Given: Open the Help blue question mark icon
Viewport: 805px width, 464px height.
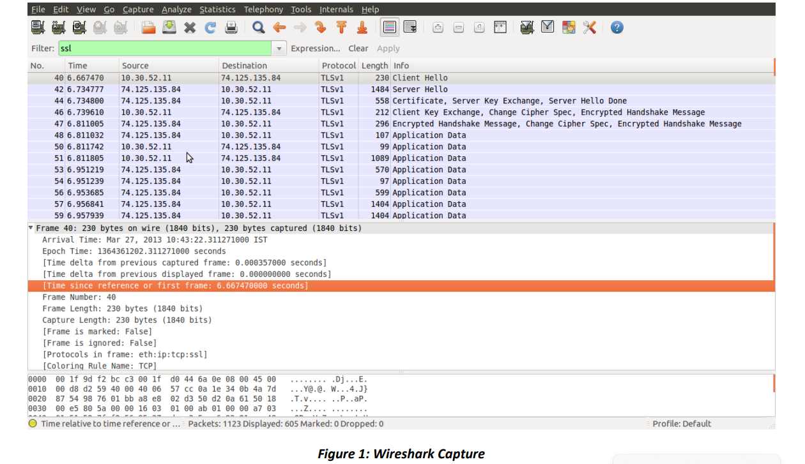Looking at the screenshot, I should click(617, 27).
